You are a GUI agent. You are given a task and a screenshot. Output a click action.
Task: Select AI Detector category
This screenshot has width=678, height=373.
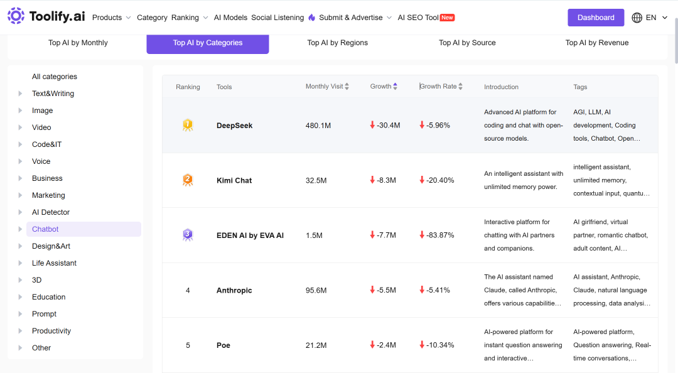(51, 212)
